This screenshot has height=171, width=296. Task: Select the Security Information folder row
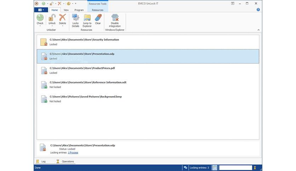coord(148,42)
